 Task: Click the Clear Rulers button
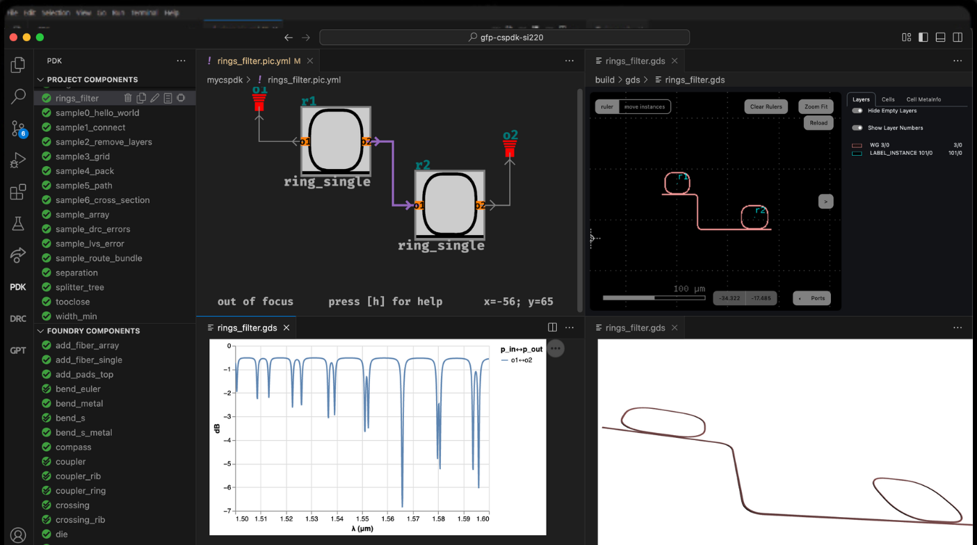click(766, 107)
